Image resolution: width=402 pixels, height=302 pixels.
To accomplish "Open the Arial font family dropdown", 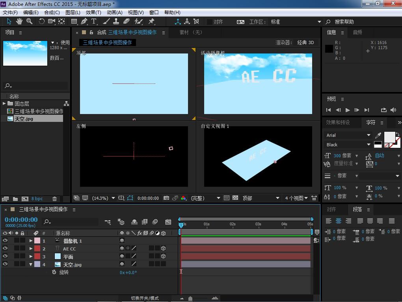I will (348, 135).
